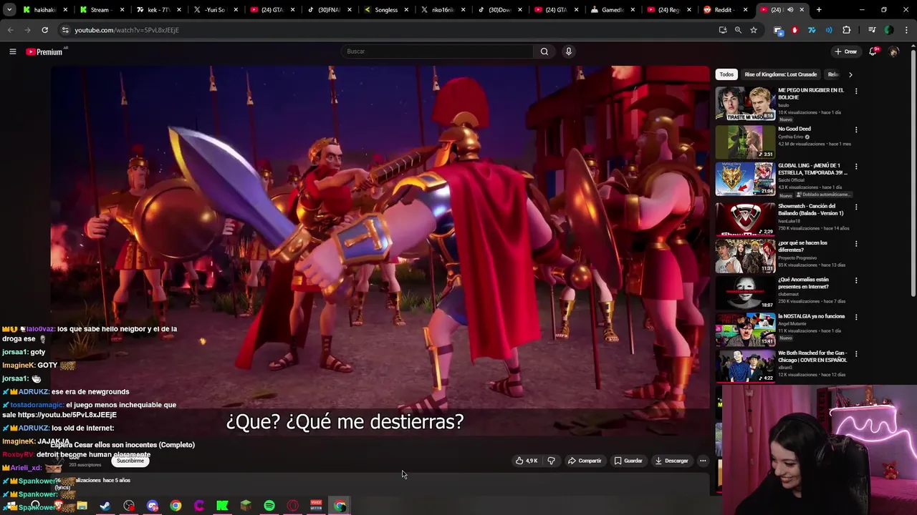Open la NOSTALGIA ya no funciona thumbnail
Image resolution: width=917 pixels, height=515 pixels.
(x=745, y=329)
